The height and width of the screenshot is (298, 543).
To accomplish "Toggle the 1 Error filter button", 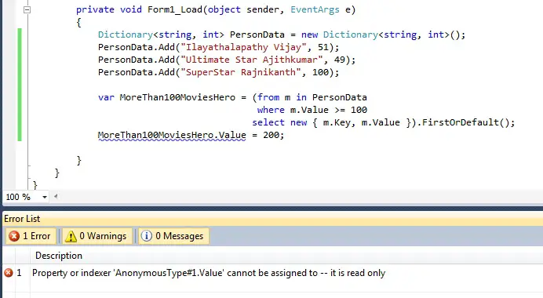I will coord(30,236).
